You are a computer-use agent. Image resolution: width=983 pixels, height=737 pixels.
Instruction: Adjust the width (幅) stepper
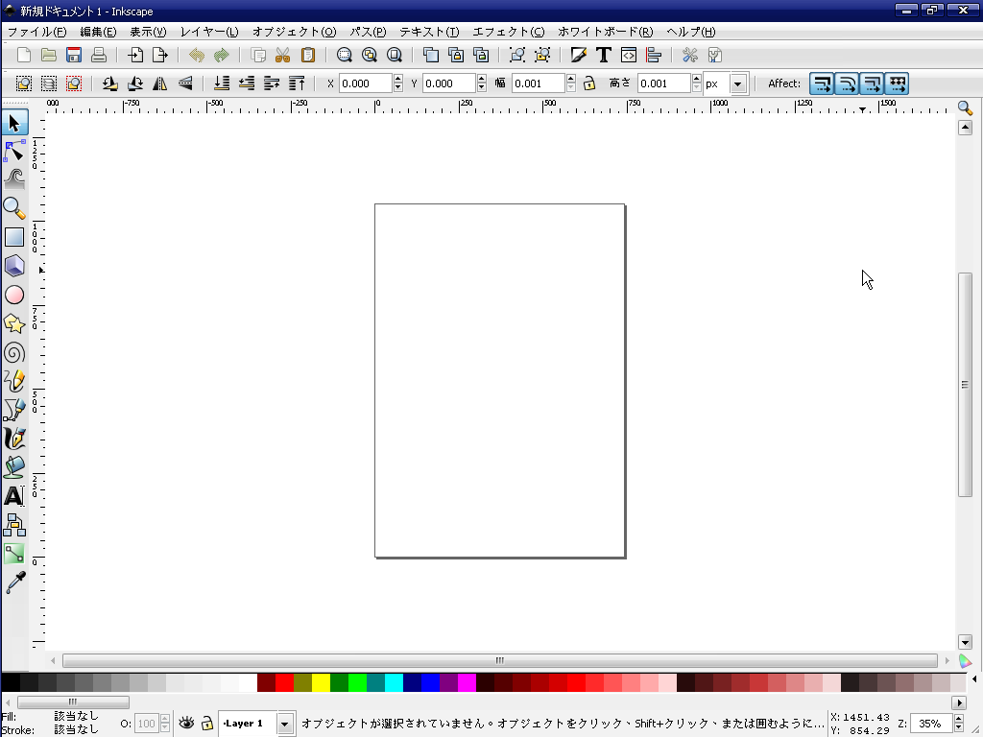coord(570,83)
